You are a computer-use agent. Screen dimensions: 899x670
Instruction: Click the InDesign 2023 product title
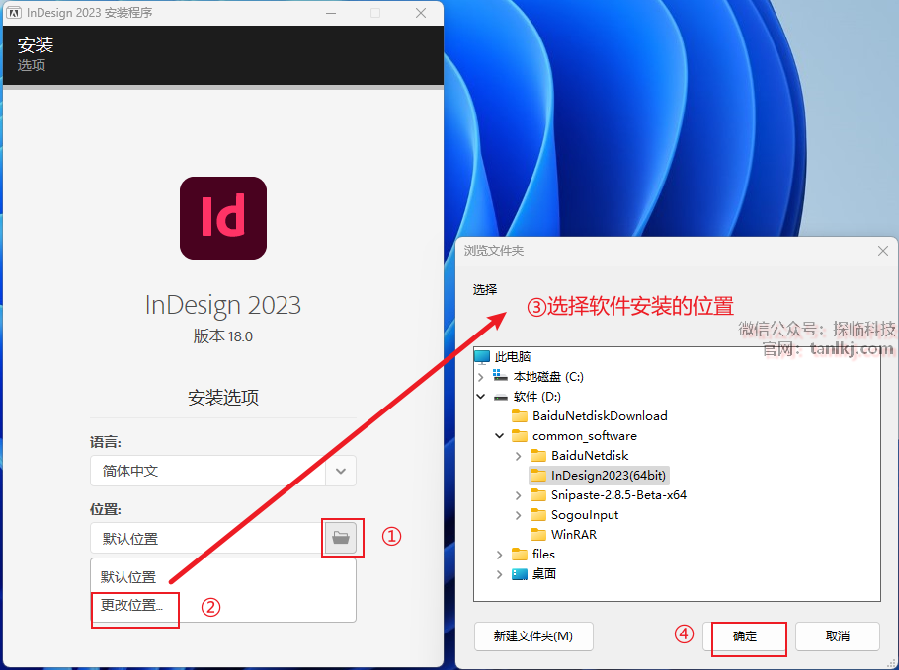[x=223, y=305]
